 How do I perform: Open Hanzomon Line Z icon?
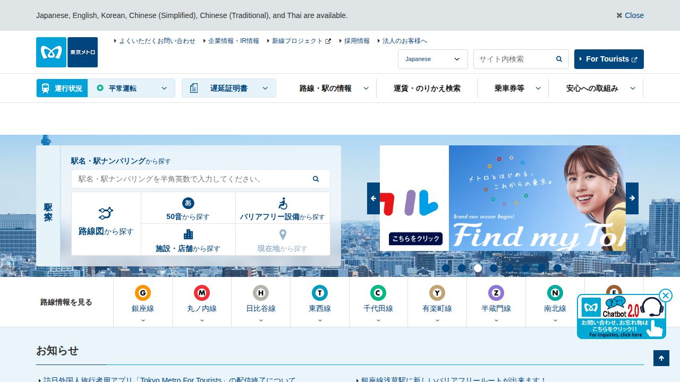coord(496,293)
